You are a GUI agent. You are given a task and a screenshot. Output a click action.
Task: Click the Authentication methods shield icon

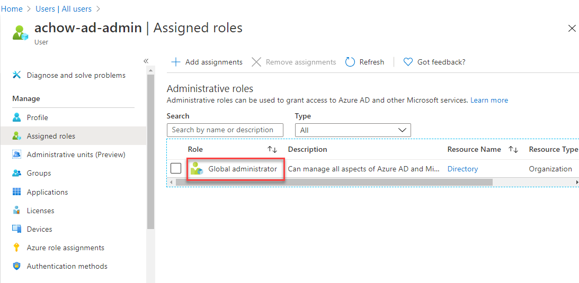click(17, 266)
